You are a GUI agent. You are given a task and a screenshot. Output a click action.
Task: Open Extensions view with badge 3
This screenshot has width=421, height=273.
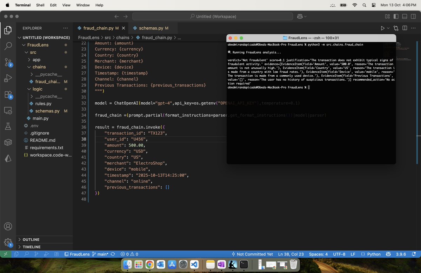(x=8, y=94)
